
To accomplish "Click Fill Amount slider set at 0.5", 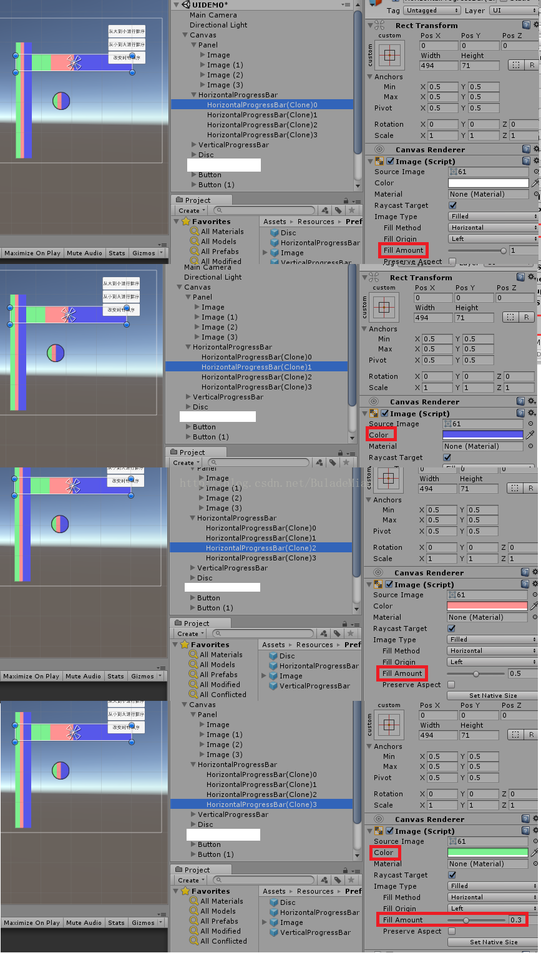I will pos(476,673).
